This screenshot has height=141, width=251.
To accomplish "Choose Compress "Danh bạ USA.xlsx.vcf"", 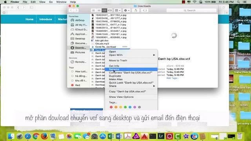I will coord(131,72).
